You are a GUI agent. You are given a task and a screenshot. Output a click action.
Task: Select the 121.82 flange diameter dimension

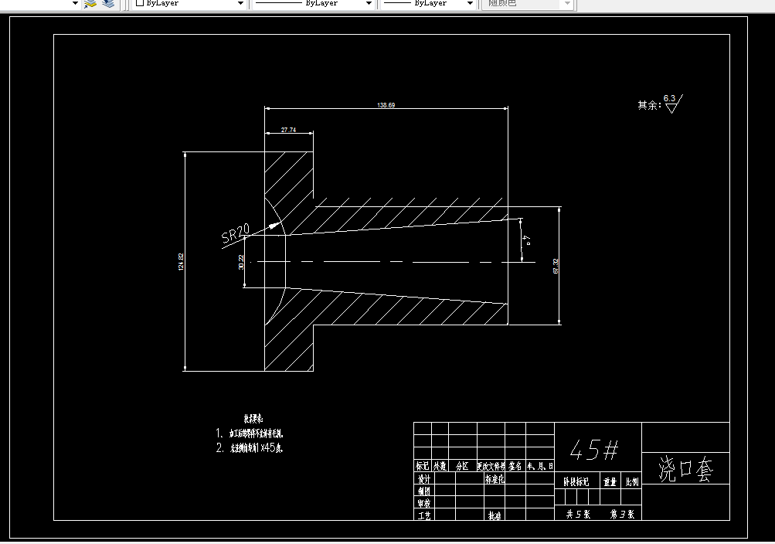coord(181,262)
